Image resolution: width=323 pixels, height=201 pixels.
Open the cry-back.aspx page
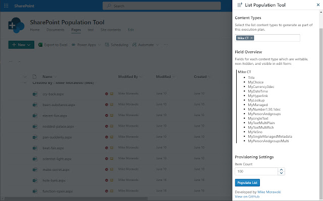[x=53, y=94]
